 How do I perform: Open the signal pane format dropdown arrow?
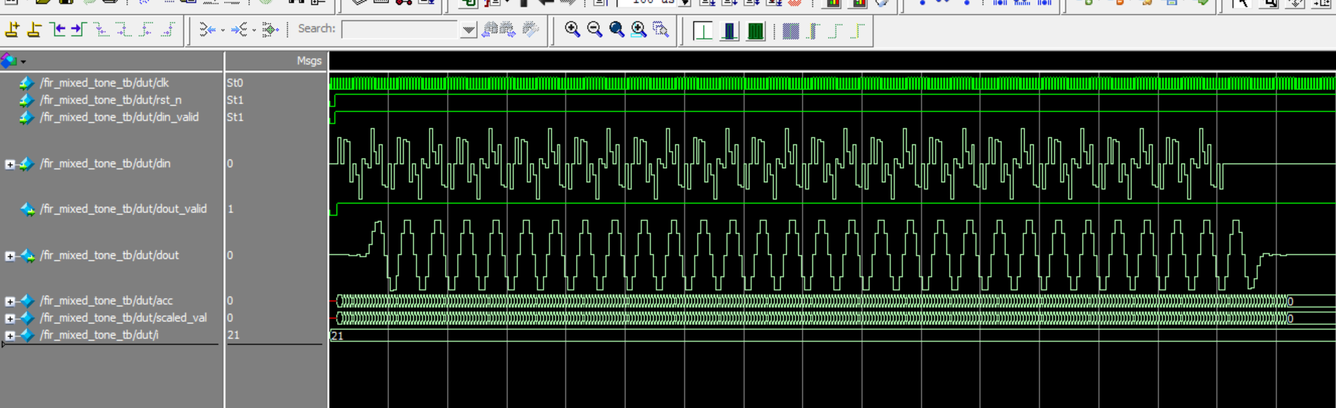pyautogui.click(x=24, y=62)
